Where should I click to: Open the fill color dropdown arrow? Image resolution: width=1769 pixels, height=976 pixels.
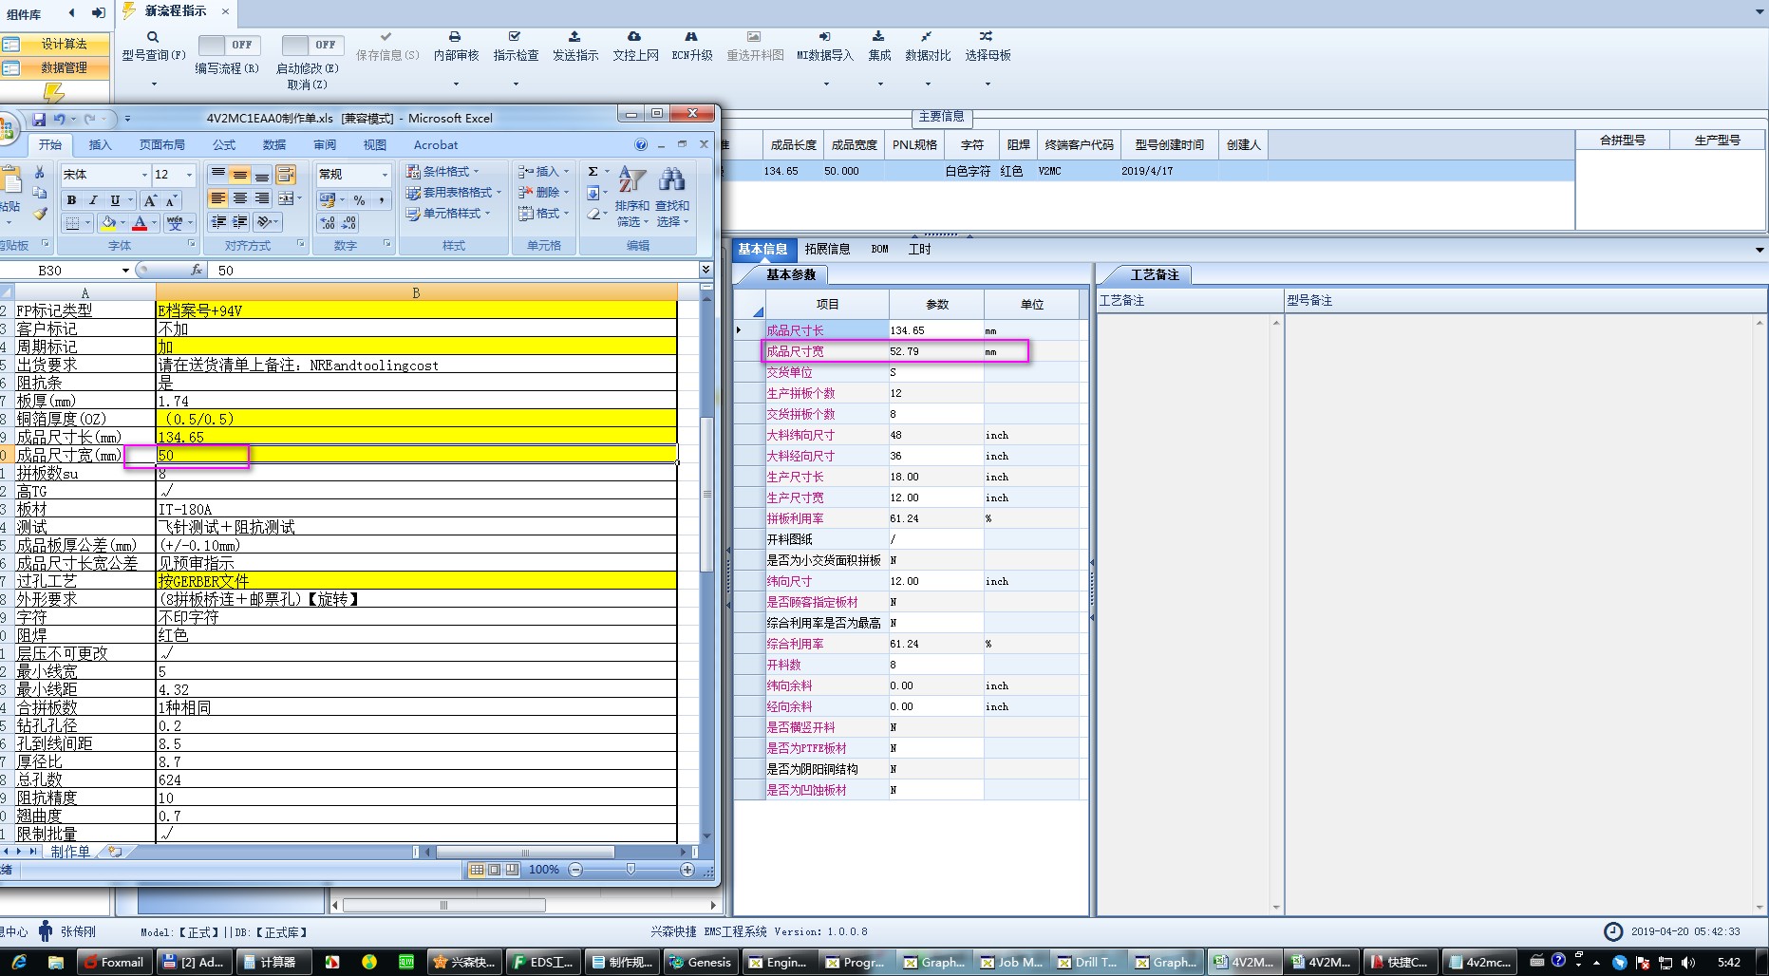[122, 223]
